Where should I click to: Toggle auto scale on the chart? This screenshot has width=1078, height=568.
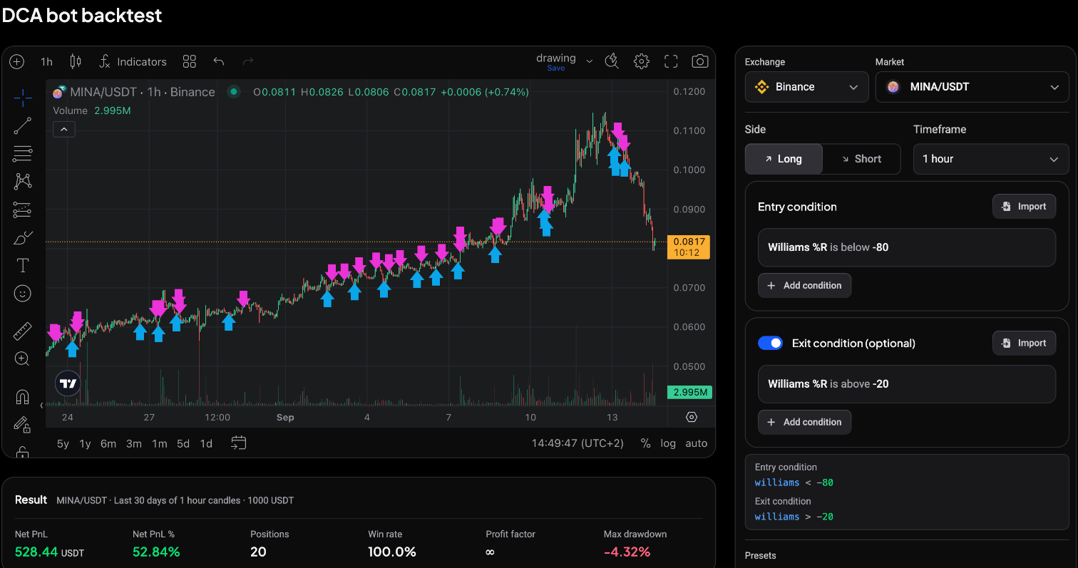tap(697, 443)
